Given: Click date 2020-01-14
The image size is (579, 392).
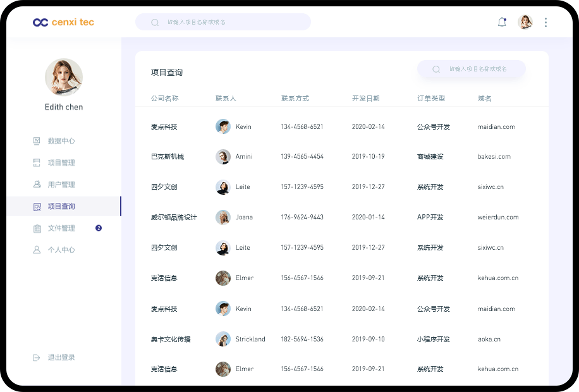Looking at the screenshot, I should coord(368,217).
